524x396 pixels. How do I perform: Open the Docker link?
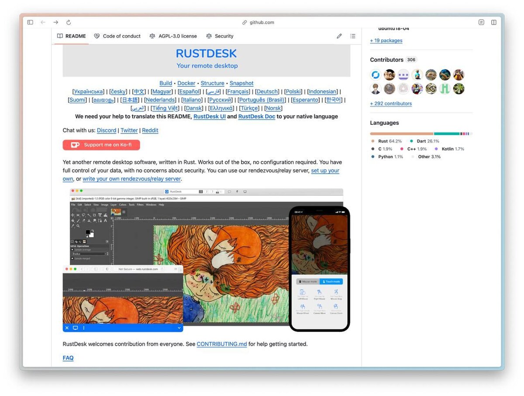pyautogui.click(x=186, y=83)
